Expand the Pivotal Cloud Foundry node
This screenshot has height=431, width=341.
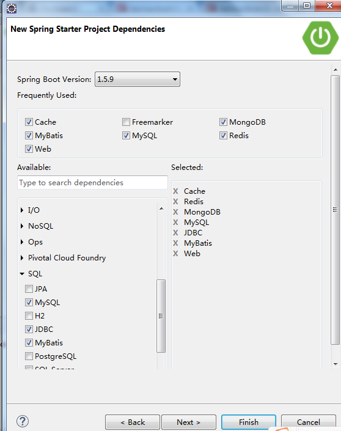point(22,258)
